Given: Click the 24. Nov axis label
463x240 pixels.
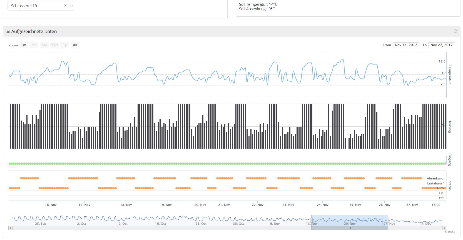Looking at the screenshot, I should [x=323, y=205].
